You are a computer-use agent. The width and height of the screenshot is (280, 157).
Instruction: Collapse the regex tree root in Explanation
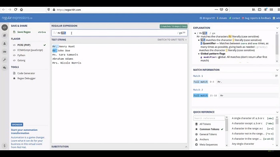tap(195, 33)
